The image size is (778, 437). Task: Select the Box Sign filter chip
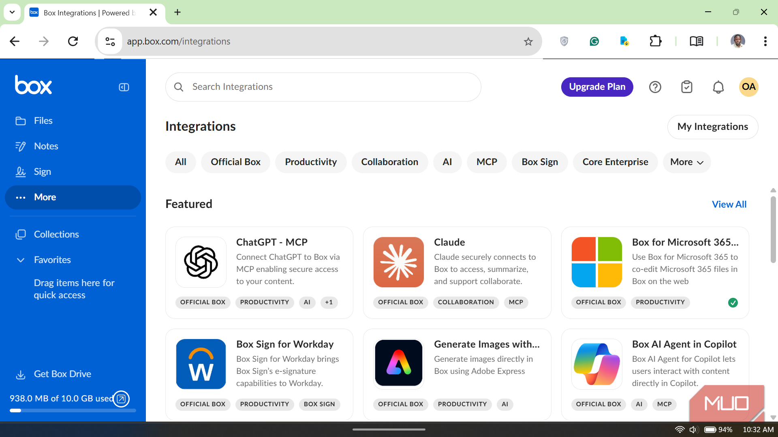(x=540, y=162)
